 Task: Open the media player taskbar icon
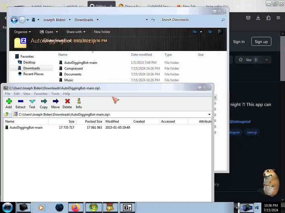pos(41,207)
